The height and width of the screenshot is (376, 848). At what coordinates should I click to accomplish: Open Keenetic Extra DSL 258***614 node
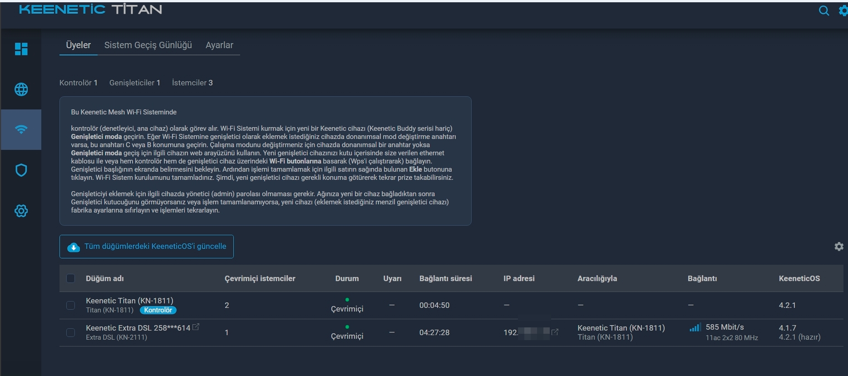click(138, 328)
